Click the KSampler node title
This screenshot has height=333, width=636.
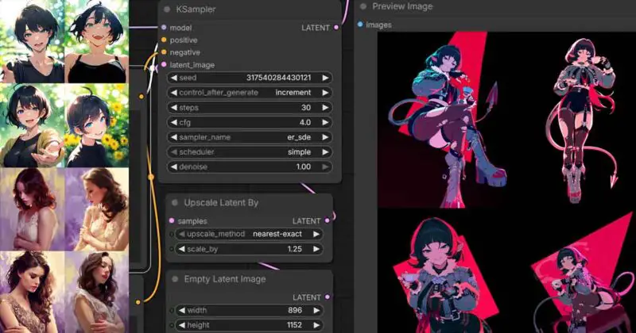pyautogui.click(x=196, y=9)
